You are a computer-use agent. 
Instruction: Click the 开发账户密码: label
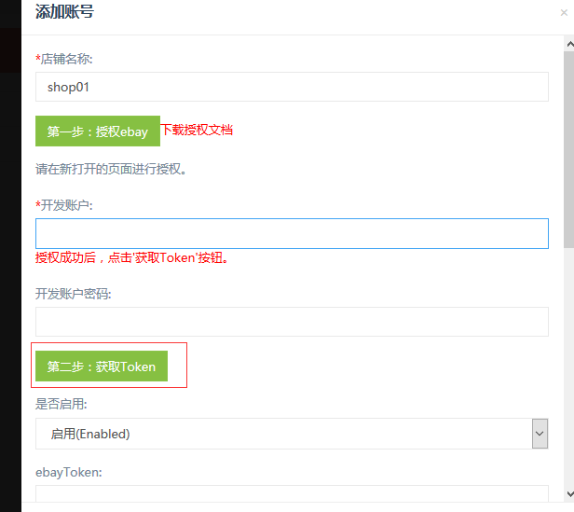74,294
